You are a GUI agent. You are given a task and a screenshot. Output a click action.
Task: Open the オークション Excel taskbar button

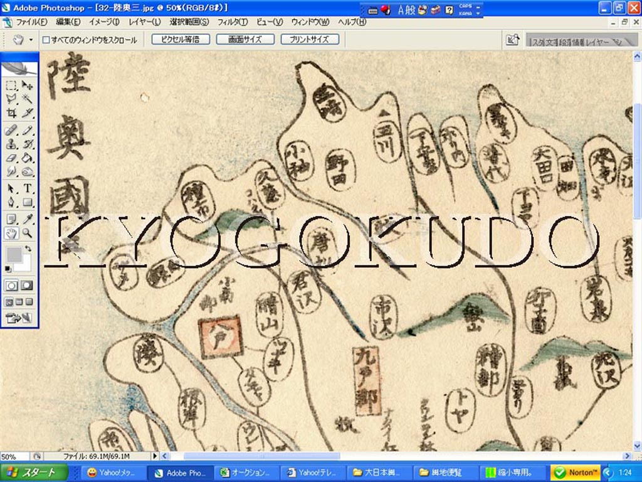(246, 473)
